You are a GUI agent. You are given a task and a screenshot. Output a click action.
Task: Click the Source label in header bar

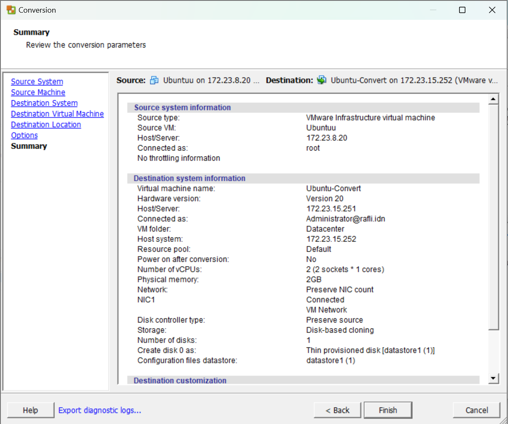coord(131,80)
